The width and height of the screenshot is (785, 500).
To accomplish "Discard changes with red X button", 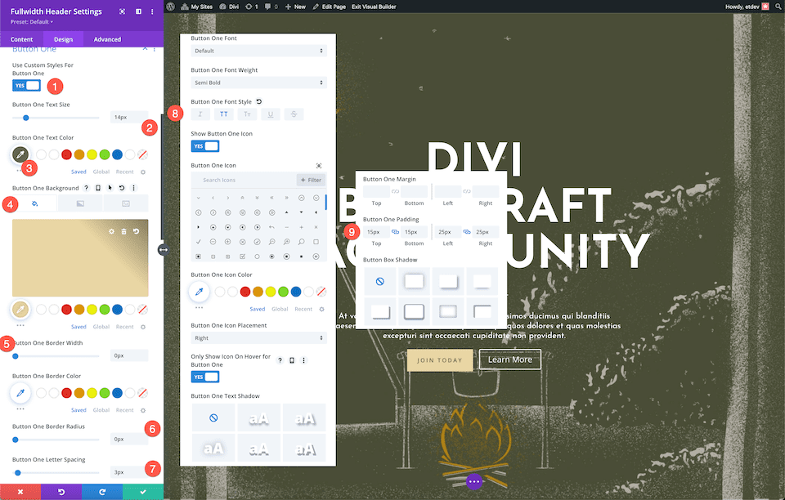I will (x=20, y=492).
